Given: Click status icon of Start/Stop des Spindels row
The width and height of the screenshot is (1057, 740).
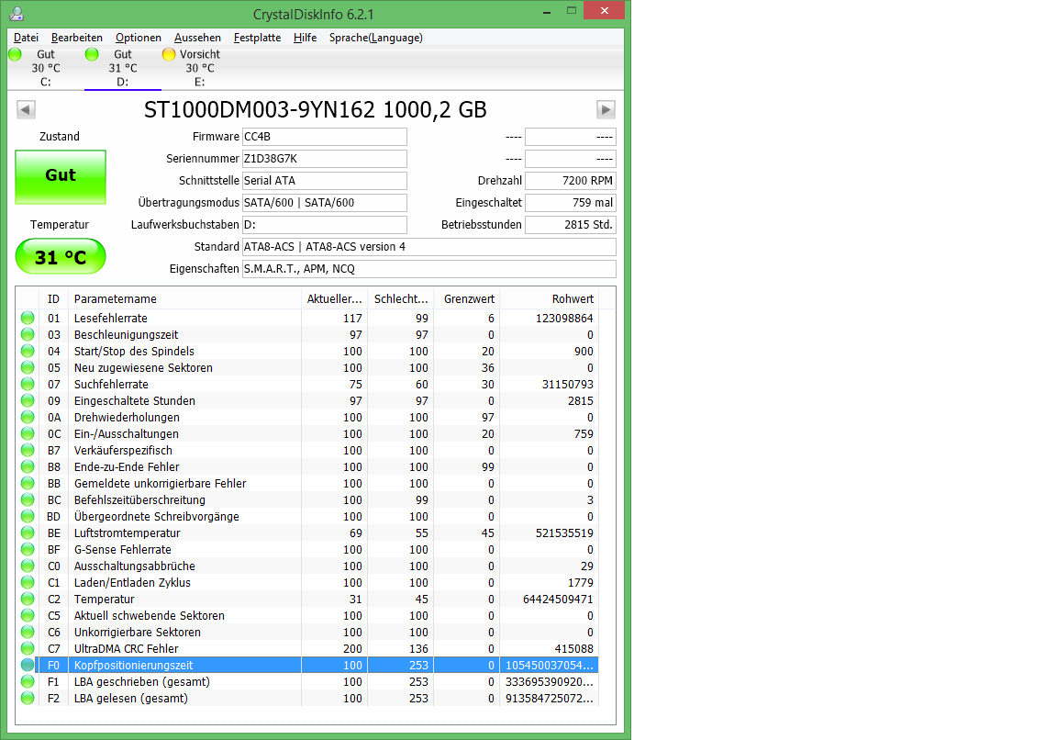Looking at the screenshot, I should (28, 351).
